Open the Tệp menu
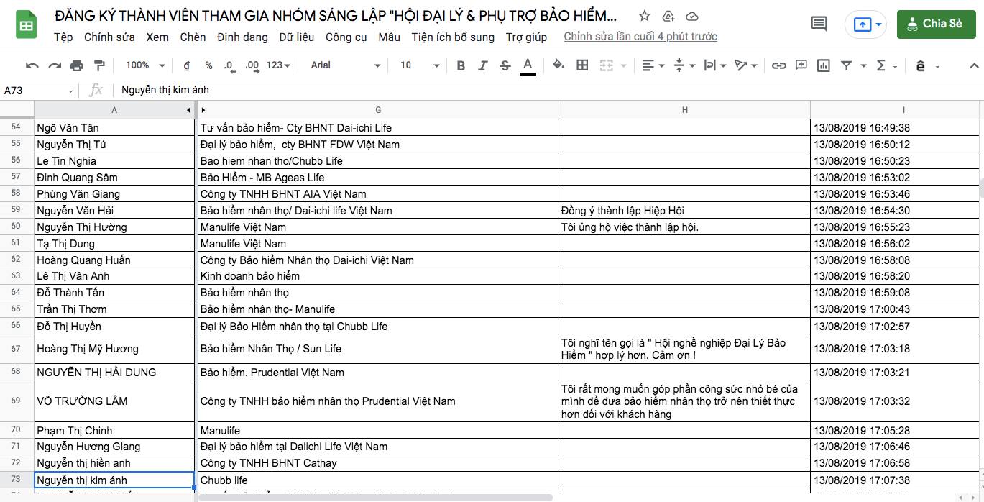984x502 pixels. tap(63, 37)
